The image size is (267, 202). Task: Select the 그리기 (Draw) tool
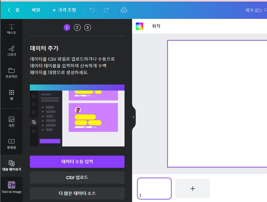tap(11, 51)
